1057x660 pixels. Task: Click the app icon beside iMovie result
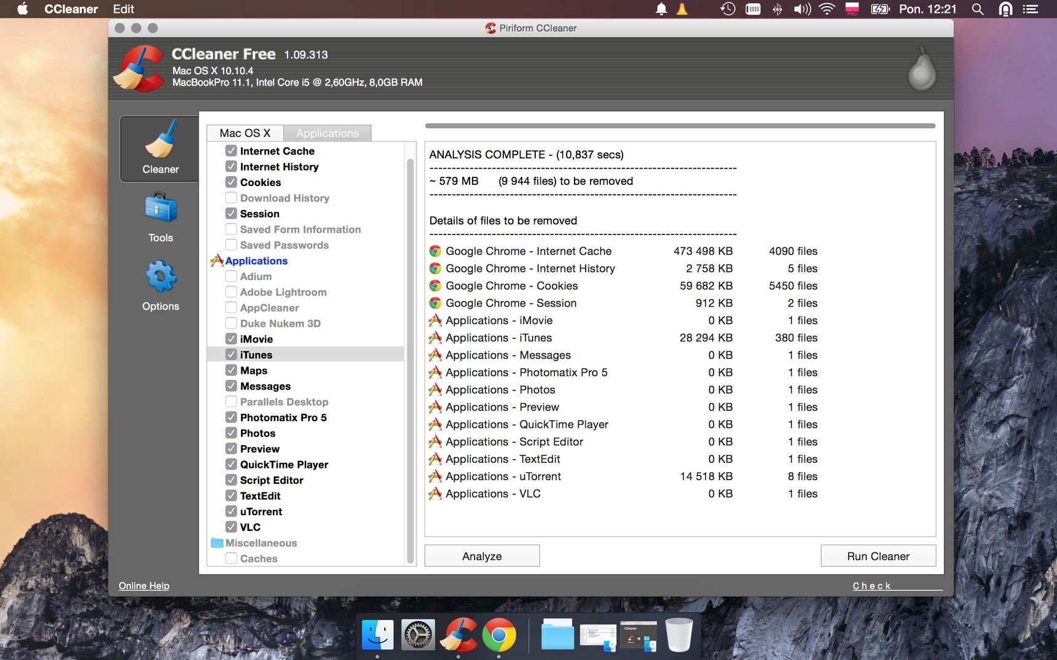[435, 320]
